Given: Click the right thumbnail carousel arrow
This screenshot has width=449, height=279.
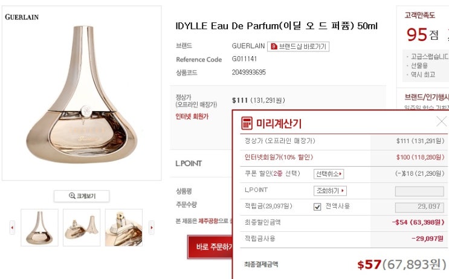Looking at the screenshot, I should click(152, 228).
